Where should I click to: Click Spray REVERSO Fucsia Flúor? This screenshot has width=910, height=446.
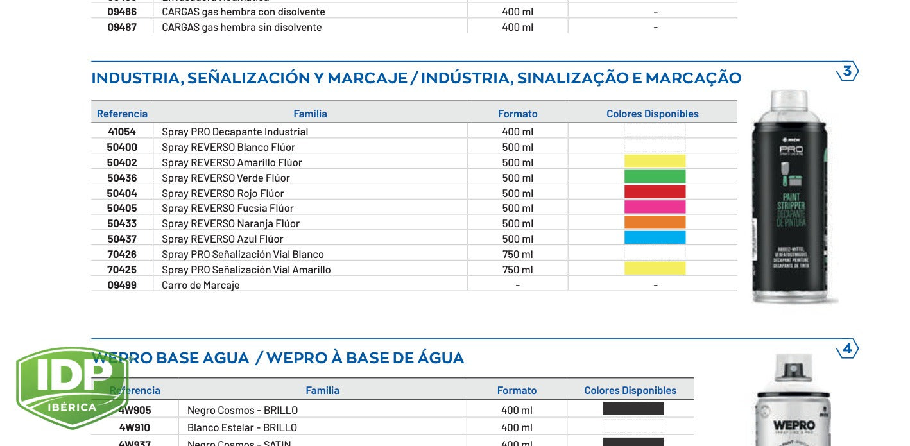click(x=228, y=208)
